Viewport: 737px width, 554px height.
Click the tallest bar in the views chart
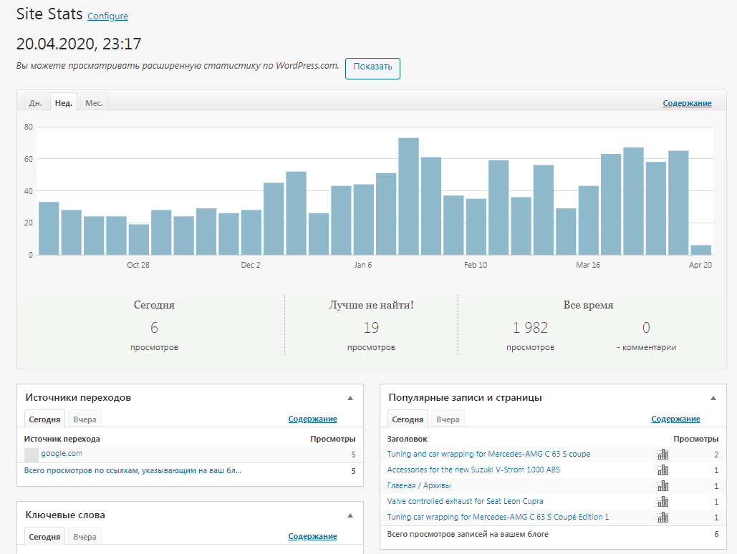408,196
